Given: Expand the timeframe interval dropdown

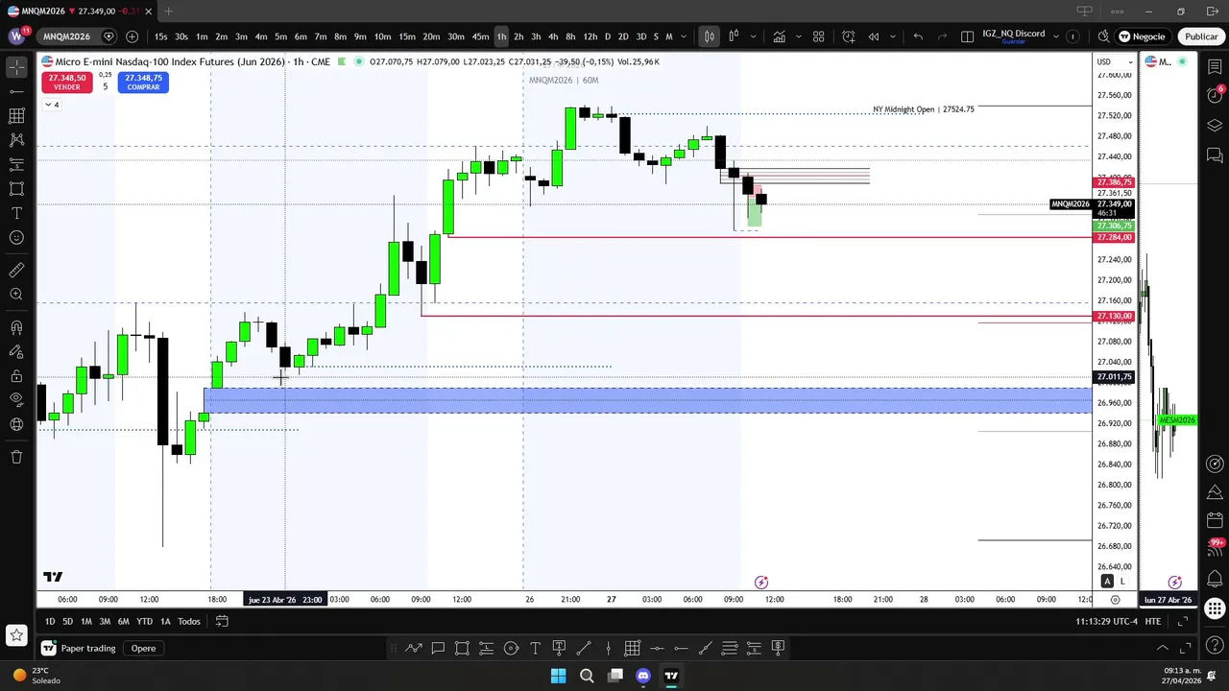Looking at the screenshot, I should 684,36.
